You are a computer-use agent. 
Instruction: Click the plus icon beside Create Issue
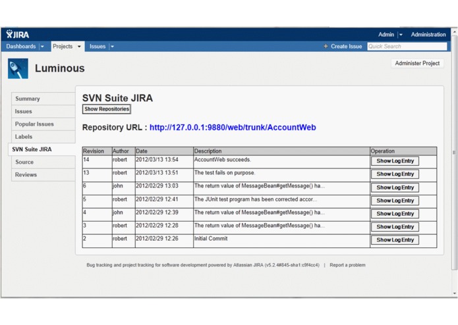click(326, 46)
